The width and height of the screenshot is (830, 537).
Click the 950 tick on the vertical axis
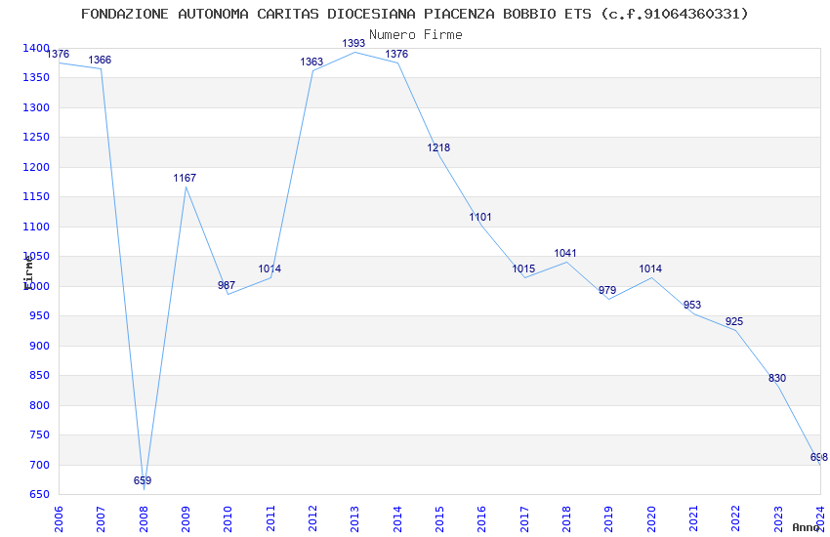click(x=39, y=315)
